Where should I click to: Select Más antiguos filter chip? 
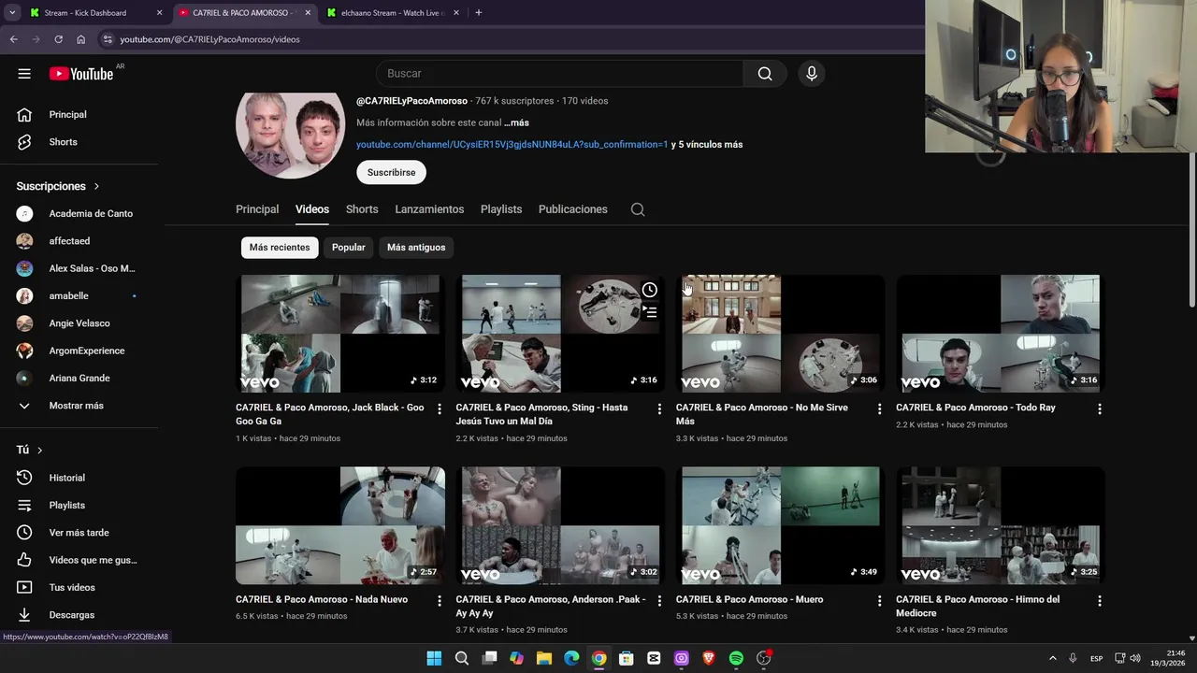pos(416,248)
